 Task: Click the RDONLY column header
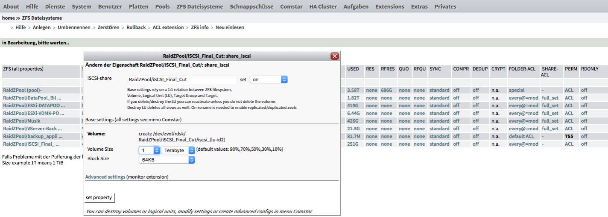click(x=589, y=69)
